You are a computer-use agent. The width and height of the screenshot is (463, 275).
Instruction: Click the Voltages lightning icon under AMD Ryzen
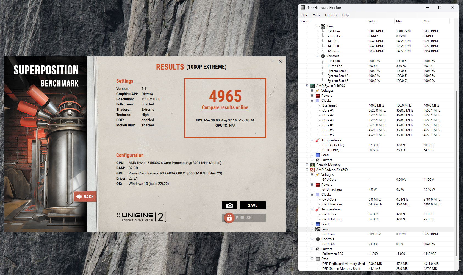click(318, 91)
